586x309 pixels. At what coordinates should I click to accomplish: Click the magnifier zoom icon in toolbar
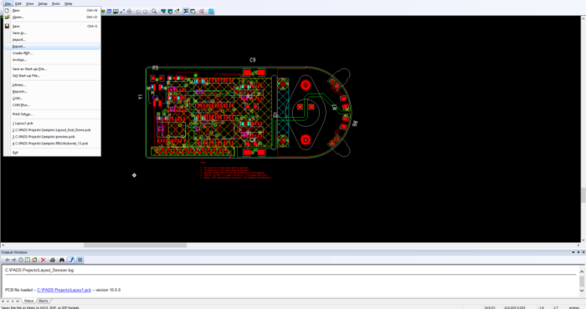click(x=154, y=11)
